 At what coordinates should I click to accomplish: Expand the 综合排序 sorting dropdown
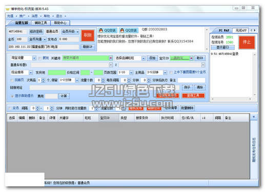click(31, 72)
